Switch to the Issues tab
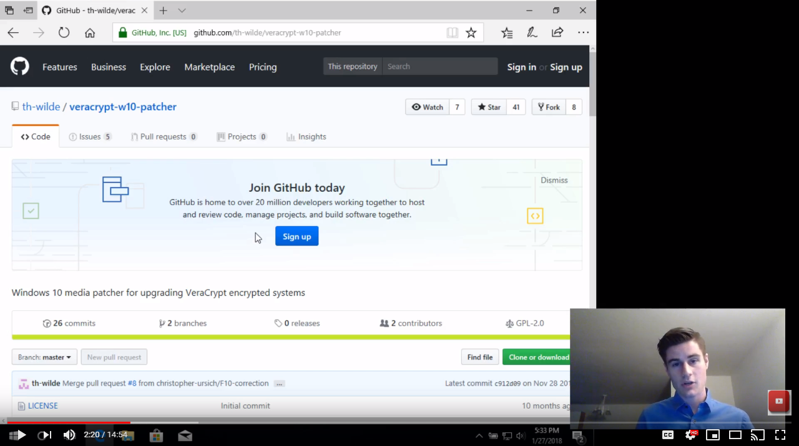 (x=91, y=136)
